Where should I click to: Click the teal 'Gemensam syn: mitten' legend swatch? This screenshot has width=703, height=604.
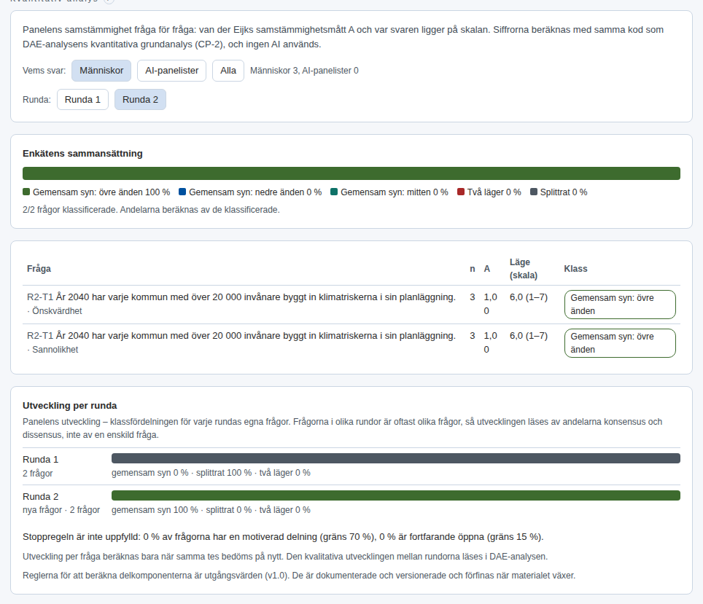click(x=334, y=192)
